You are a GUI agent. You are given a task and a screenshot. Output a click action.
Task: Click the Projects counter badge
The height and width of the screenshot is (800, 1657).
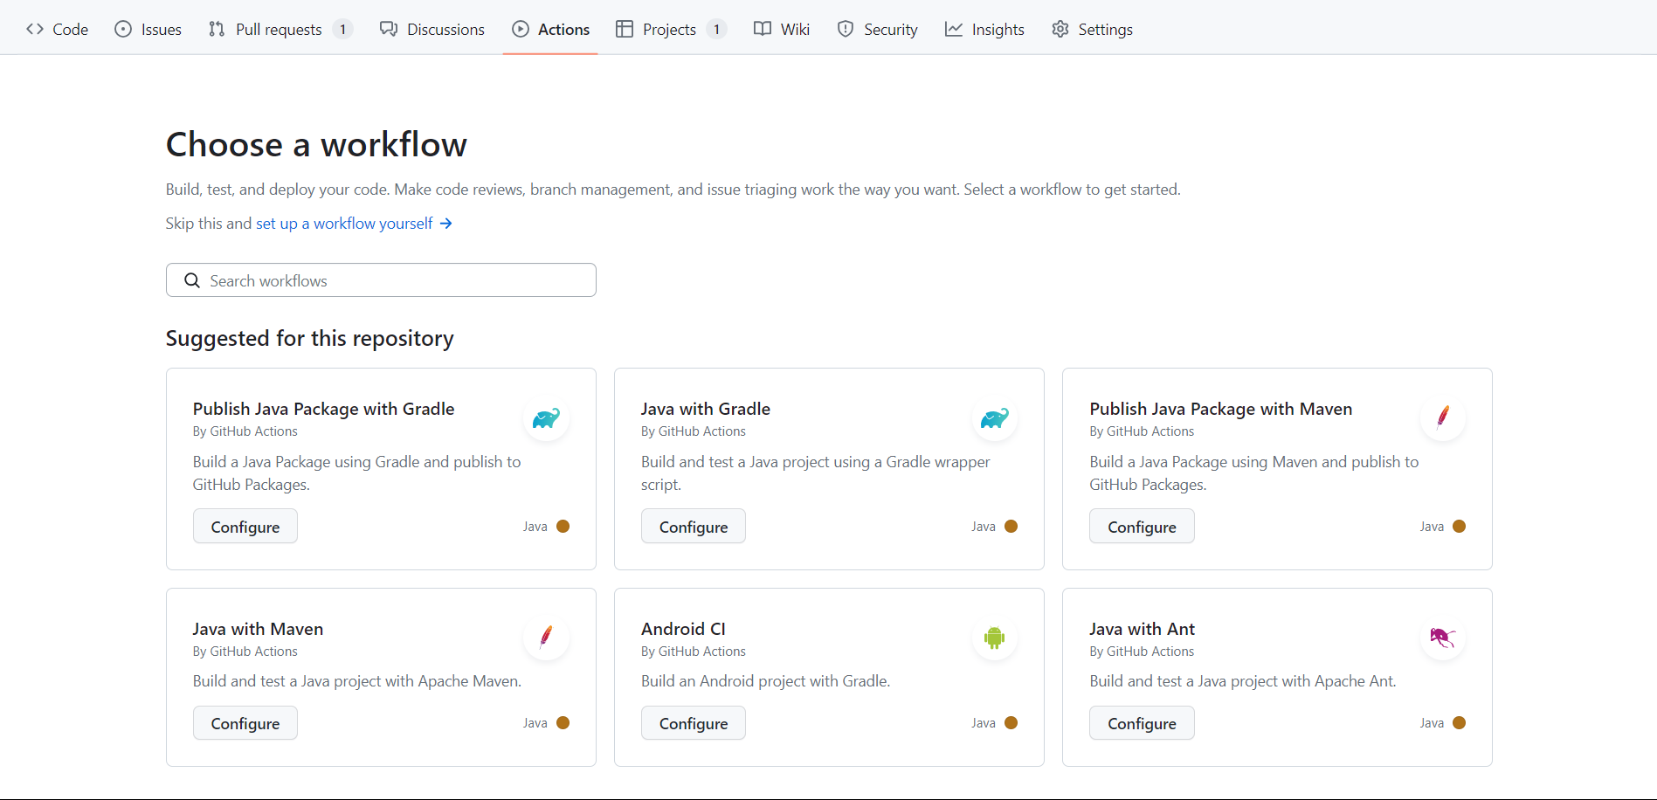pos(717,29)
